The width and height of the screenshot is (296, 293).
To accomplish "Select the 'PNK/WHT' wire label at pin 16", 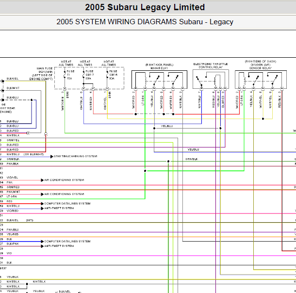I will (13, 192).
